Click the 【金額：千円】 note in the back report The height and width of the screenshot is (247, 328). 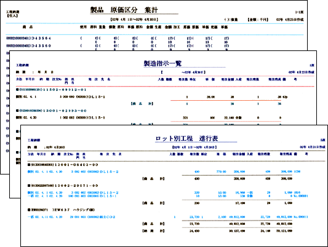258,20
